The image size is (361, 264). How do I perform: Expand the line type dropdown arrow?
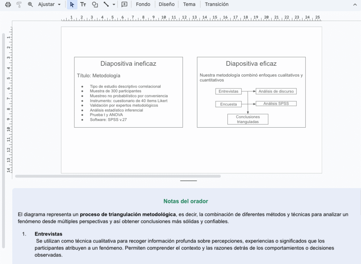click(114, 5)
